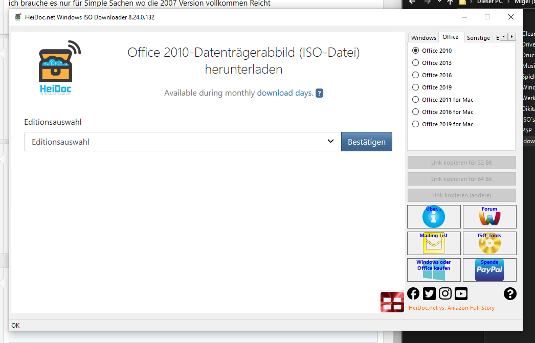Open the Editionsauswahl dropdown
Image resolution: width=535 pixels, height=343 pixels.
pyautogui.click(x=183, y=142)
